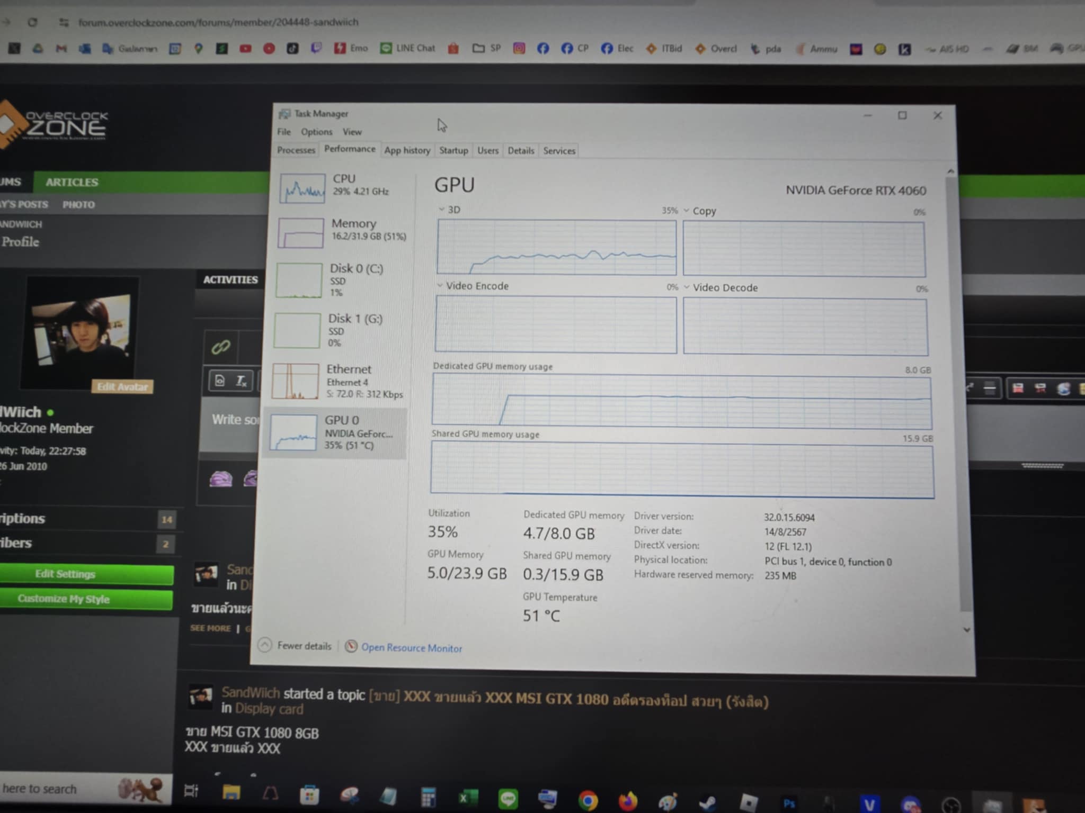
Task: Click the Windows search box
Action: 85,789
